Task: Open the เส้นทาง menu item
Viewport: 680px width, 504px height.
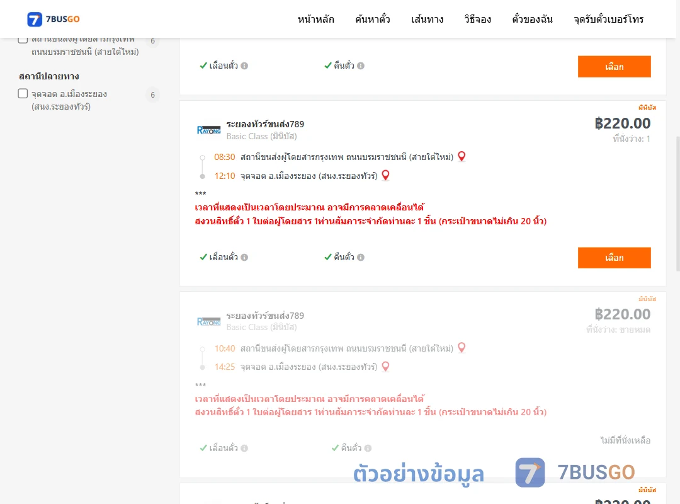Action: (x=427, y=19)
